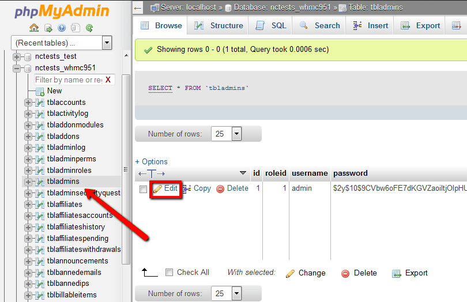
Task: Collapse the nctests_whmc951 database node
Action: 17,68
